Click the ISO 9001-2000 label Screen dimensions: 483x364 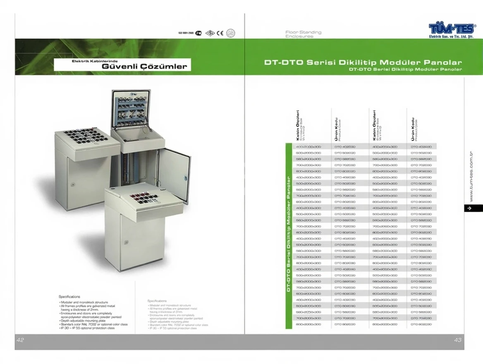[186, 33]
